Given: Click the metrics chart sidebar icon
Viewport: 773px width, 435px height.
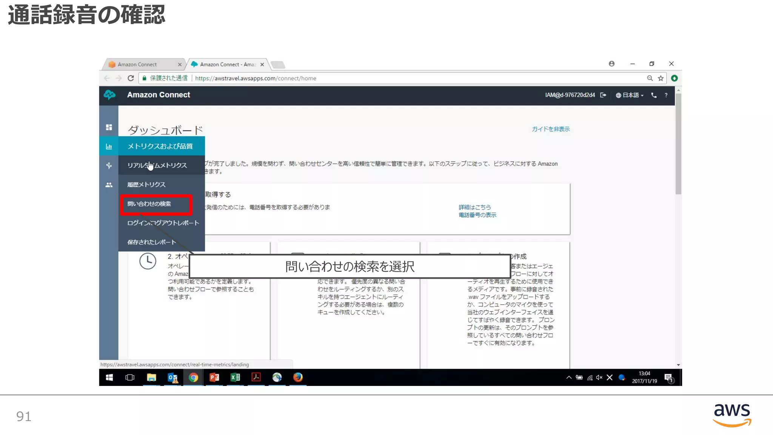Looking at the screenshot, I should pyautogui.click(x=109, y=147).
